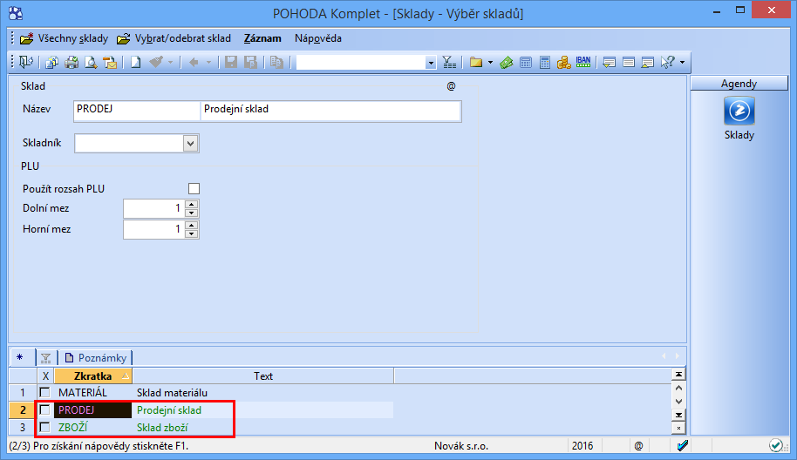Click the Prodejní sklad name field
Viewport: 797px width, 460px height.
click(330, 111)
